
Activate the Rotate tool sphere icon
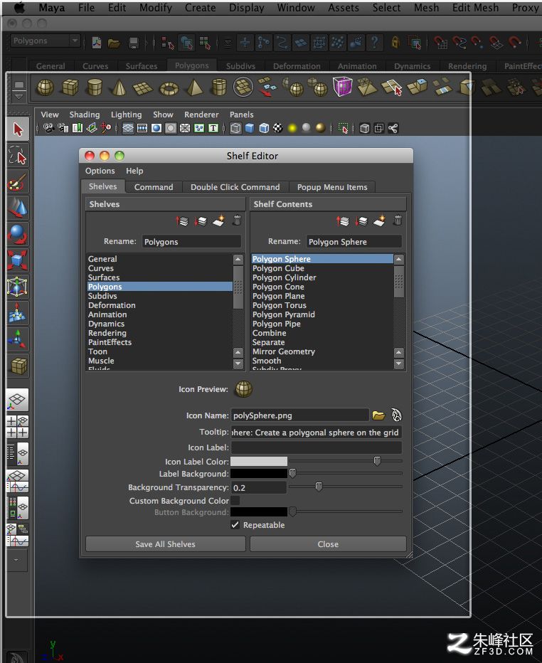[18, 234]
